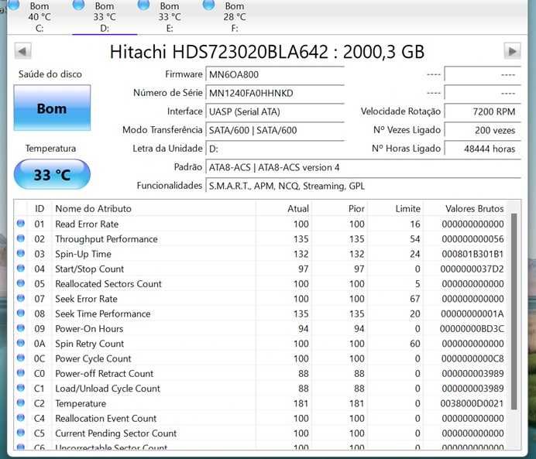Click the Limite column header
Viewport: 536px width, 459px height.
pos(395,209)
